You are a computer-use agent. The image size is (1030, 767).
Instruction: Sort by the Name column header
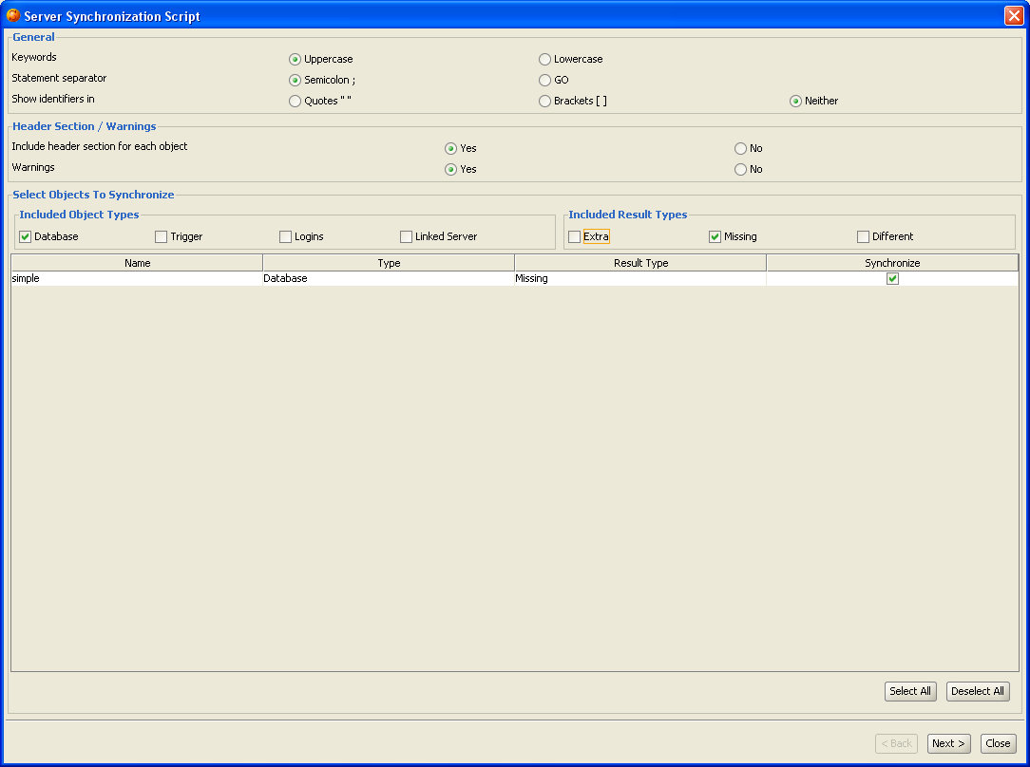pos(137,263)
